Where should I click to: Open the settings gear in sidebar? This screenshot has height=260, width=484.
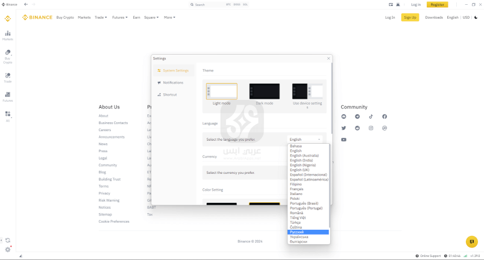pyautogui.click(x=8, y=250)
